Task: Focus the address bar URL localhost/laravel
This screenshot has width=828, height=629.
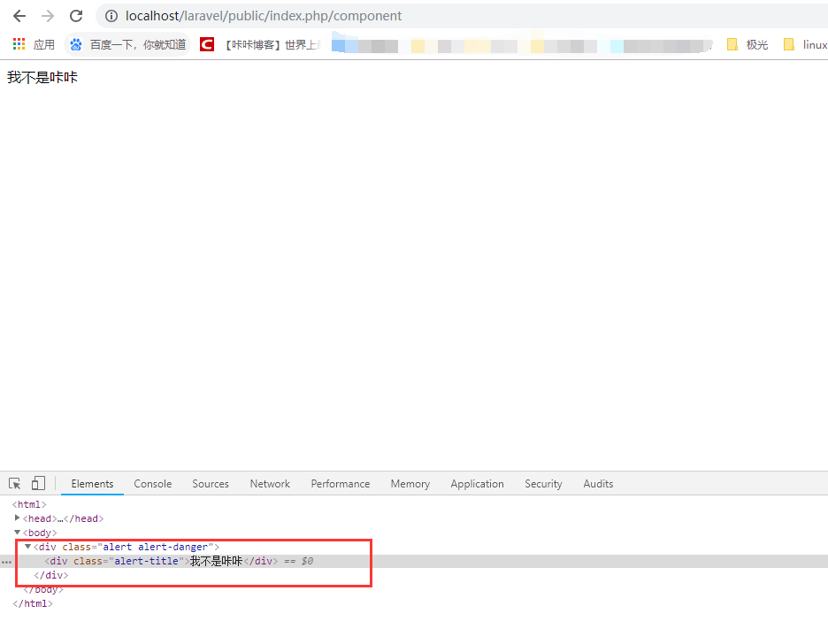Action: coord(264,16)
